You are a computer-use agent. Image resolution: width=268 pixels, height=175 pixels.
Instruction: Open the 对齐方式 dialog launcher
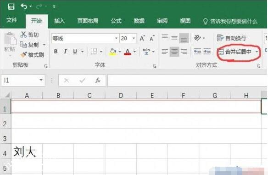tap(258, 66)
